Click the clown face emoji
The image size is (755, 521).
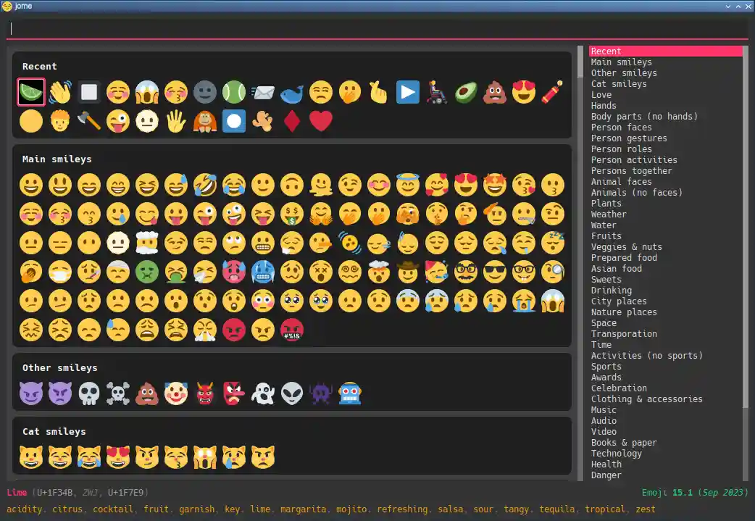click(176, 393)
